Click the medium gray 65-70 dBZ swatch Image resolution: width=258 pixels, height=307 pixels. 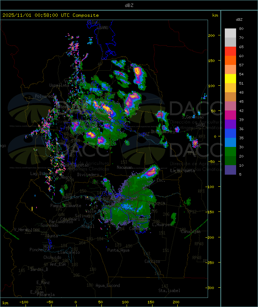(x=230, y=42)
